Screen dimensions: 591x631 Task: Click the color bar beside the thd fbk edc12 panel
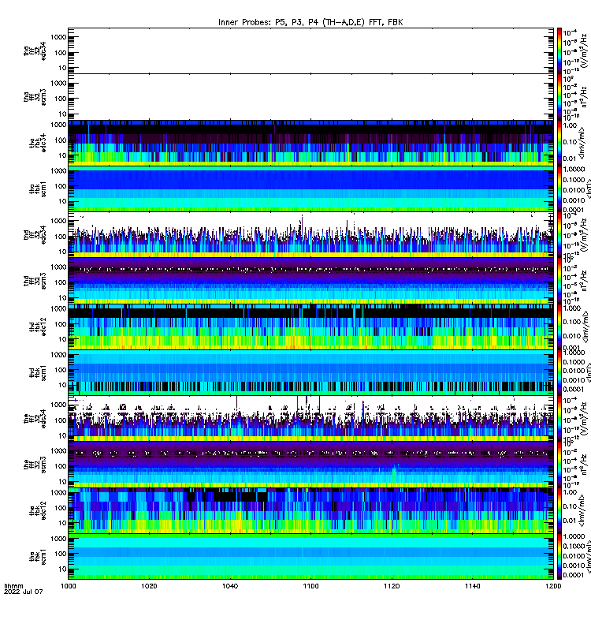[x=559, y=327]
